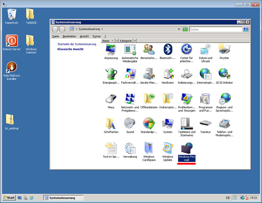Open Text-in-Sprache settings

click(111, 150)
